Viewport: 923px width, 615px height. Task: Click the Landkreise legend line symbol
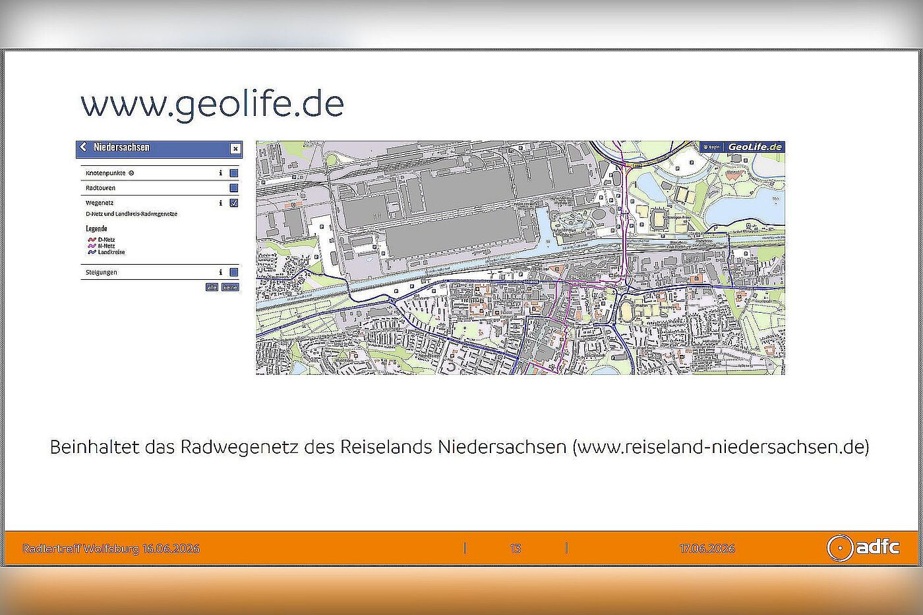pyautogui.click(x=92, y=252)
